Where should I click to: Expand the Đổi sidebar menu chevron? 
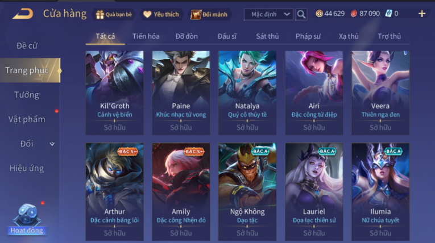52,144
